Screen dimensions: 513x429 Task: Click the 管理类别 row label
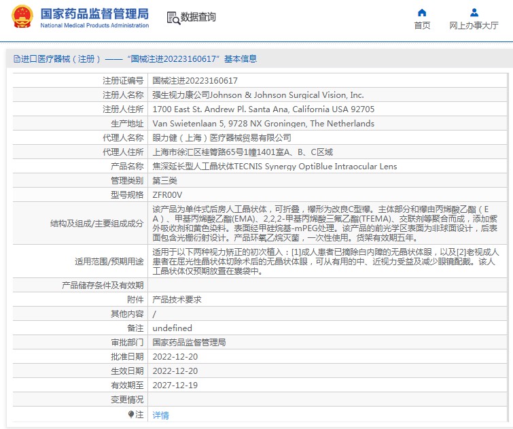(127, 181)
